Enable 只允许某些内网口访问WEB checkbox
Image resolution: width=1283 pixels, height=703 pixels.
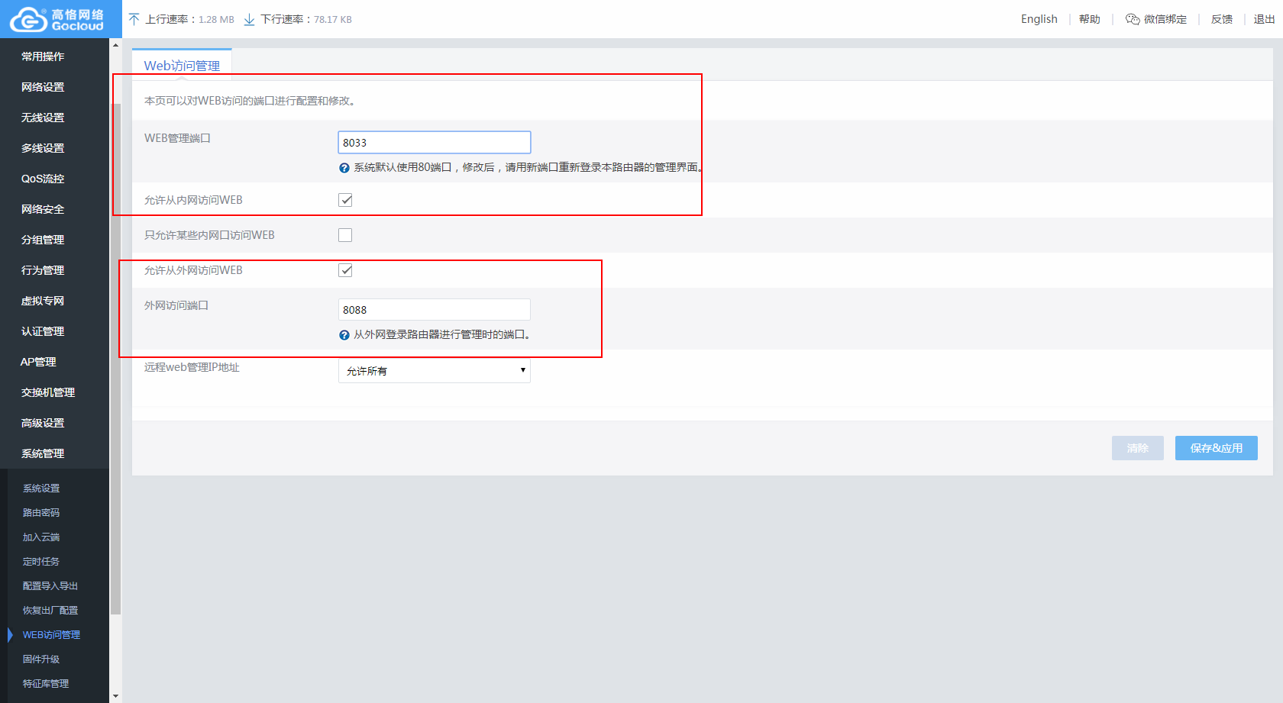tap(345, 235)
